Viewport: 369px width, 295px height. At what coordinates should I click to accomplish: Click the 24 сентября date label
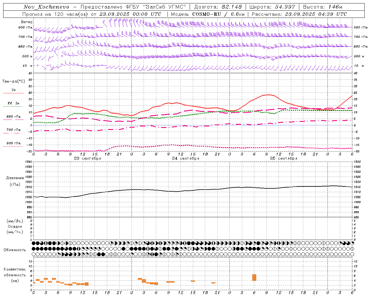coord(186,158)
